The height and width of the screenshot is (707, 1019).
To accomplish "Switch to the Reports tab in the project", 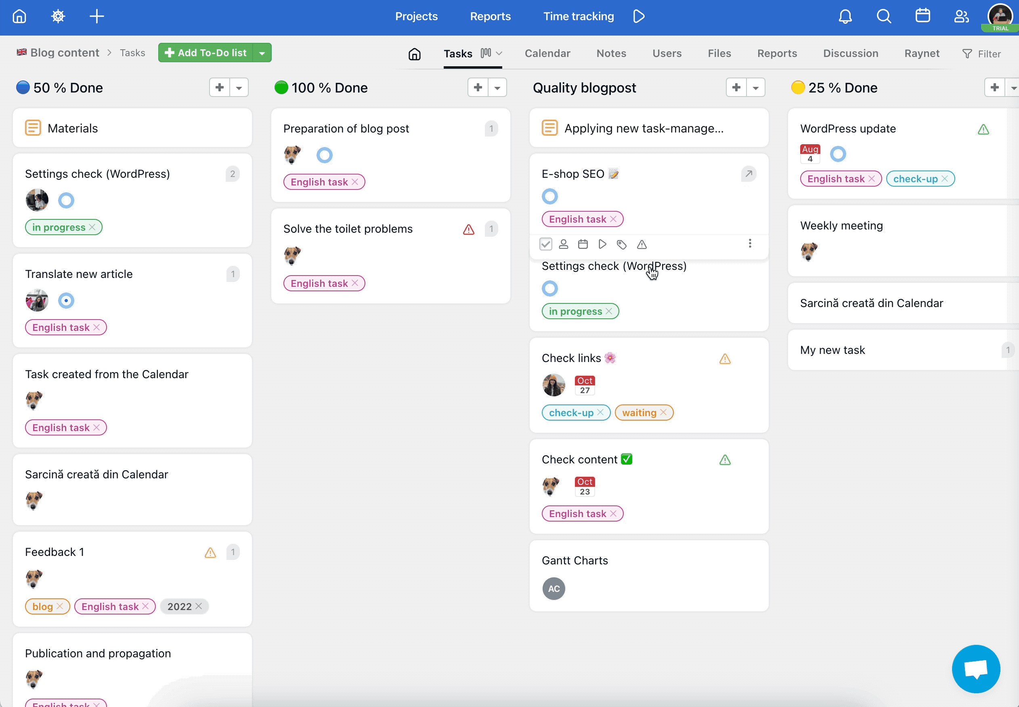I will (x=777, y=53).
